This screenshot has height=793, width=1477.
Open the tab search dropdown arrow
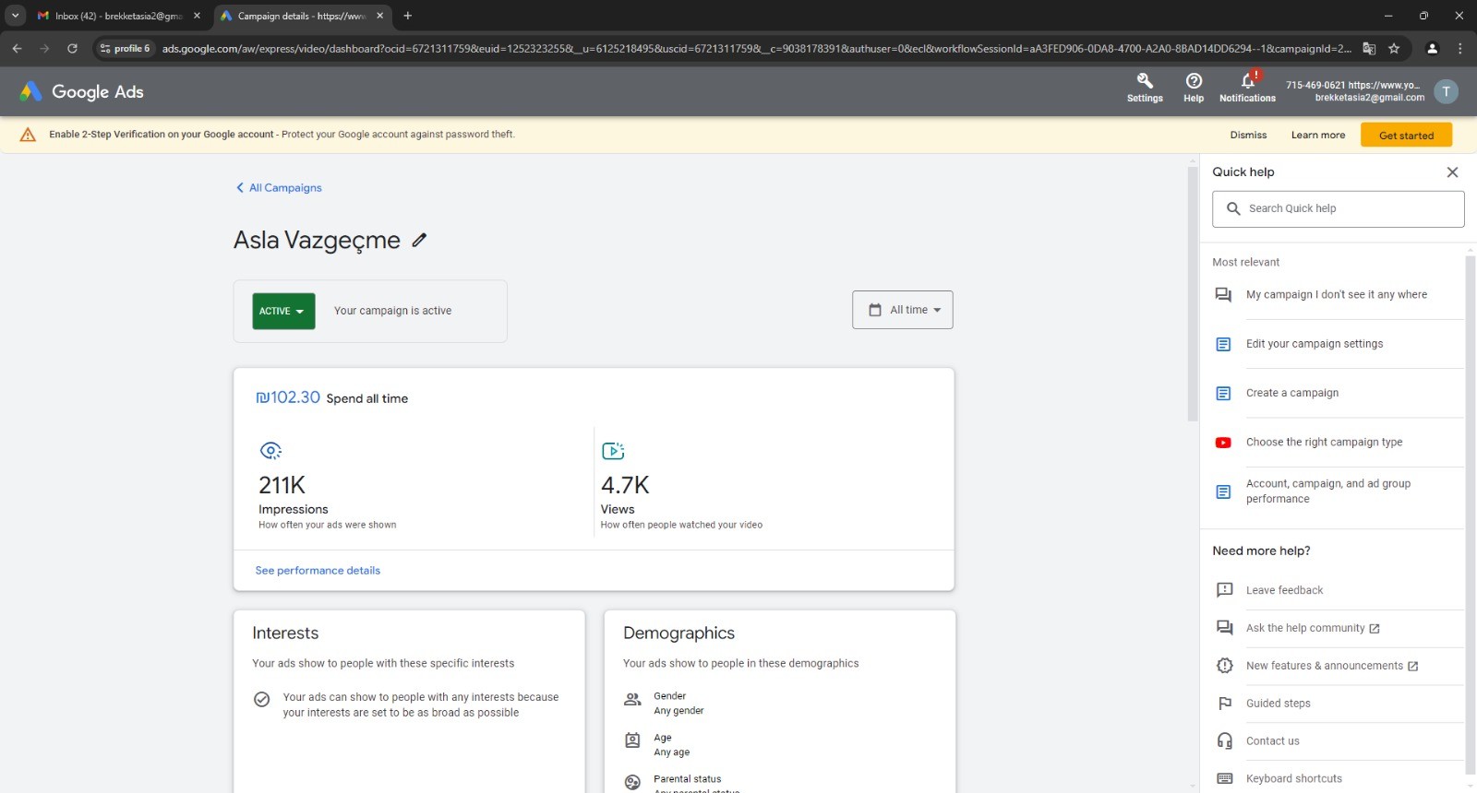(16, 16)
